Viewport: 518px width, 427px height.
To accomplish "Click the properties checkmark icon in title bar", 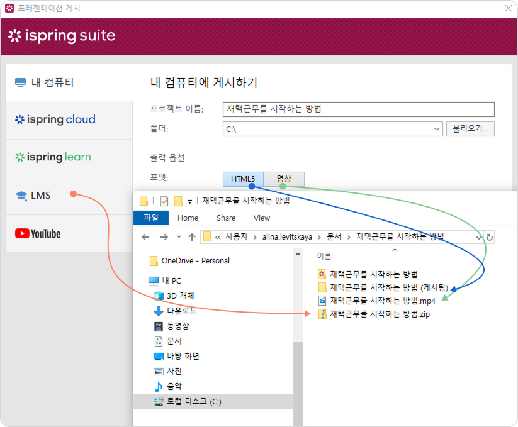I will tap(164, 201).
